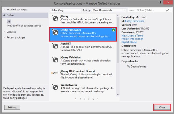Image resolution: width=174 pixels, height=114 pixels.
Task: Open Project Information link
Action: click(133, 39)
